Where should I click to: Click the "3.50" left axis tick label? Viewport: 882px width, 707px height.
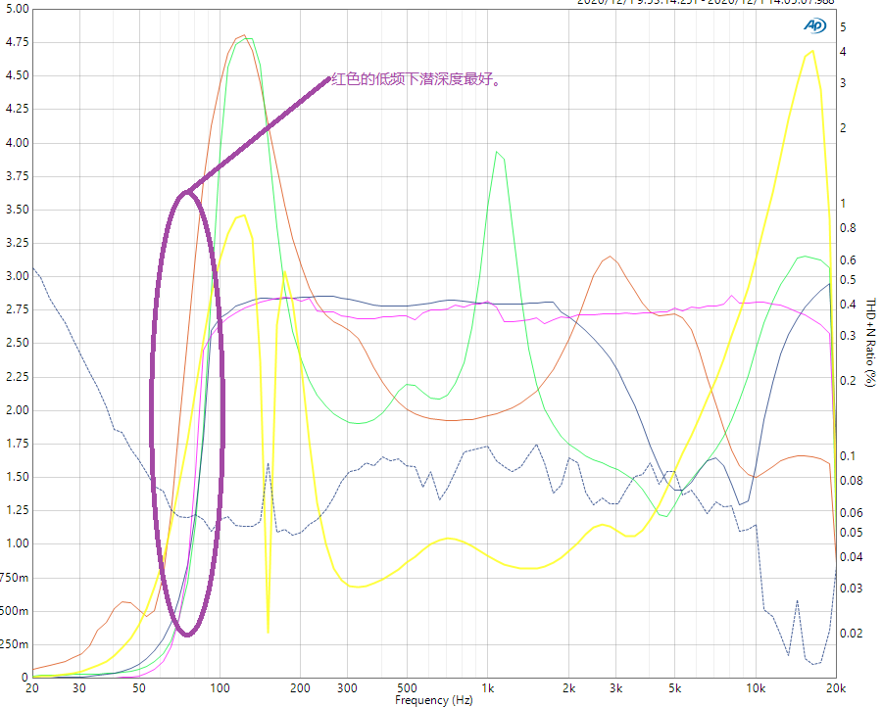coord(17,210)
